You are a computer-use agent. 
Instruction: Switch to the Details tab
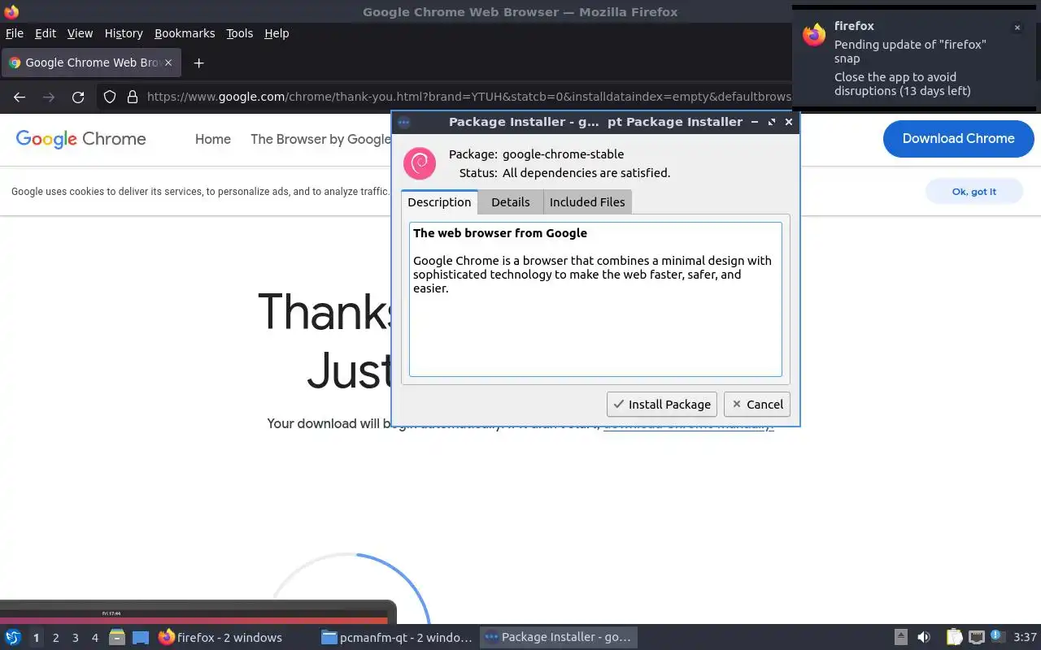click(511, 202)
